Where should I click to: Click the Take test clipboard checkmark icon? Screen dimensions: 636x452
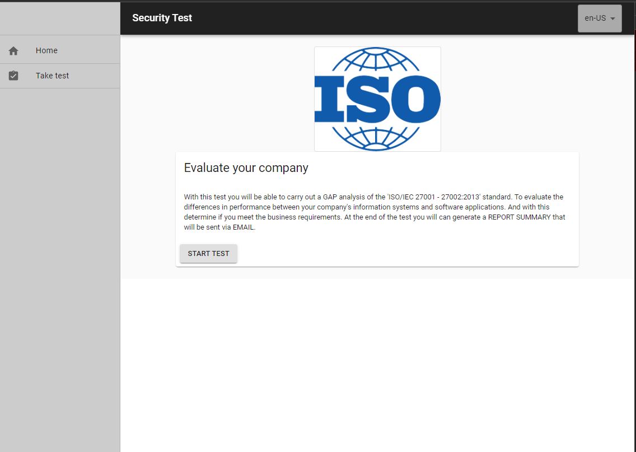pos(14,76)
